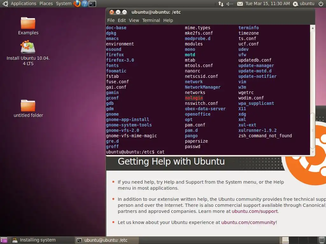The height and width of the screenshot is (244, 326).
Task: Open the terminal Help menu
Action: pyautogui.click(x=168, y=20)
